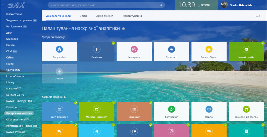267x137 pixels.
Task: Open the Налаштування tab
Action: pos(132,16)
